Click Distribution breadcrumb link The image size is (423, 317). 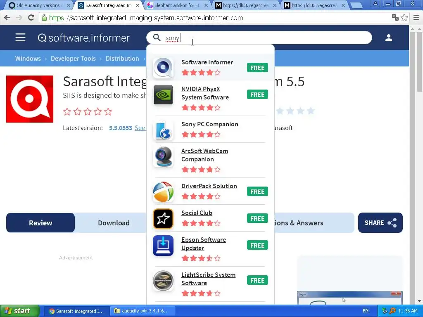click(x=122, y=59)
